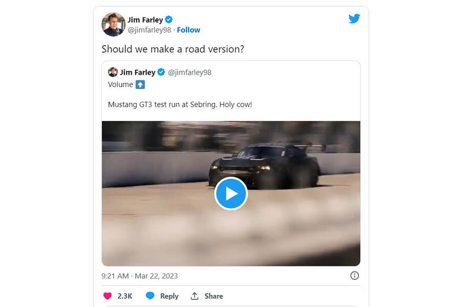461x307 pixels.
Task: Click the volume up arrow emoji
Action: pyautogui.click(x=141, y=84)
